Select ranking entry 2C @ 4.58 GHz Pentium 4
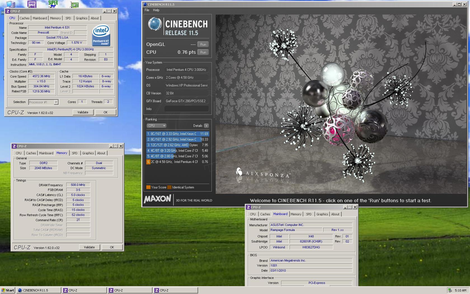 pyautogui.click(x=178, y=162)
